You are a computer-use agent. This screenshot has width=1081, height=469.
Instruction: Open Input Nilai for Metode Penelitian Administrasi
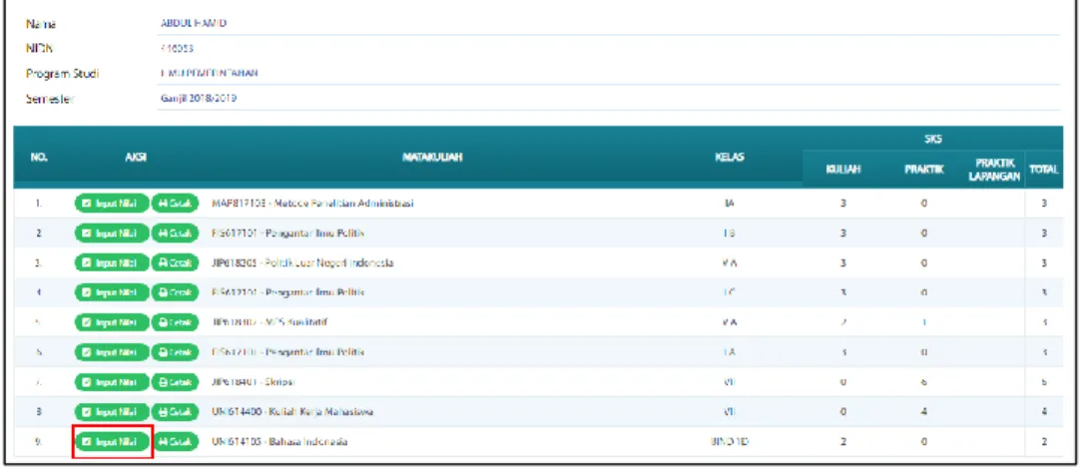(x=112, y=204)
